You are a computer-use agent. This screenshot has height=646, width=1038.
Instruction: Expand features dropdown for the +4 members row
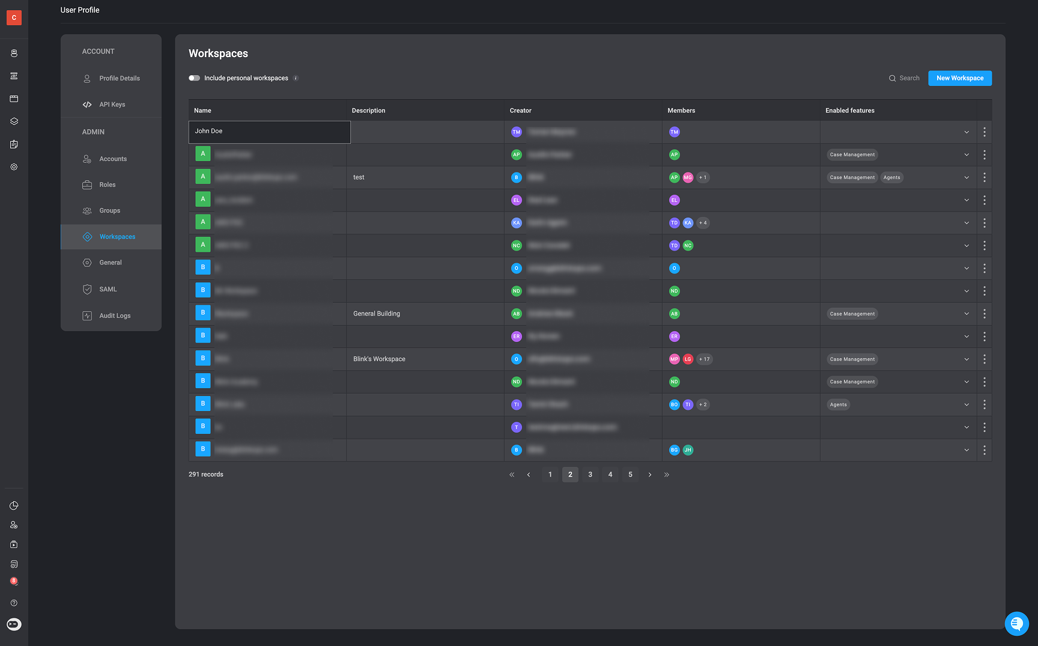[967, 223]
